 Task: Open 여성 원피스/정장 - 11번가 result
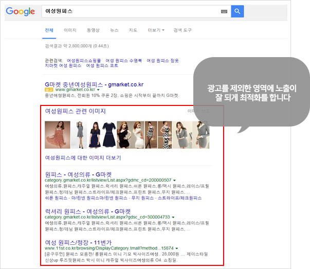point(78,242)
